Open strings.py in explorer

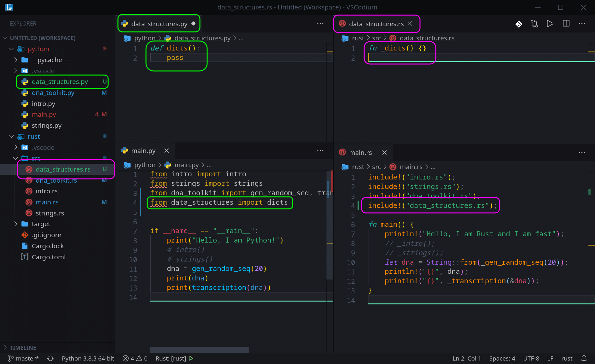pyautogui.click(x=46, y=126)
